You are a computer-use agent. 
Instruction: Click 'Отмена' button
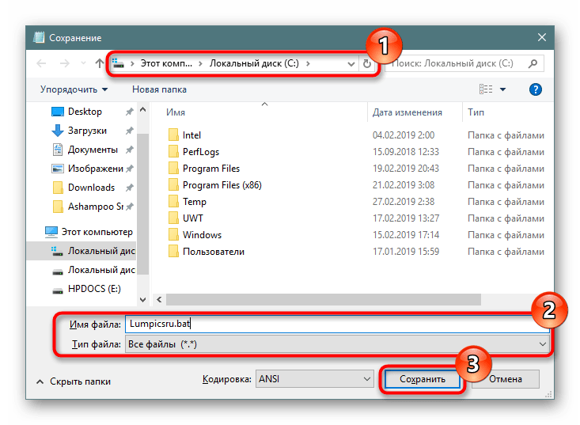pos(506,379)
